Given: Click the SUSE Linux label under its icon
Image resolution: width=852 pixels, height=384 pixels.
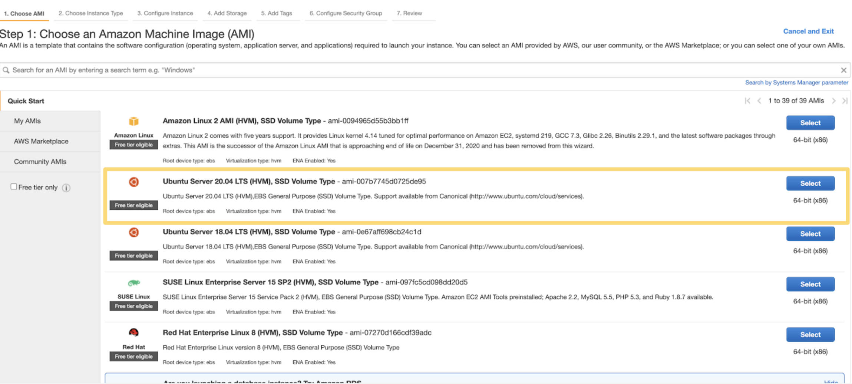Looking at the screenshot, I should 133,297.
